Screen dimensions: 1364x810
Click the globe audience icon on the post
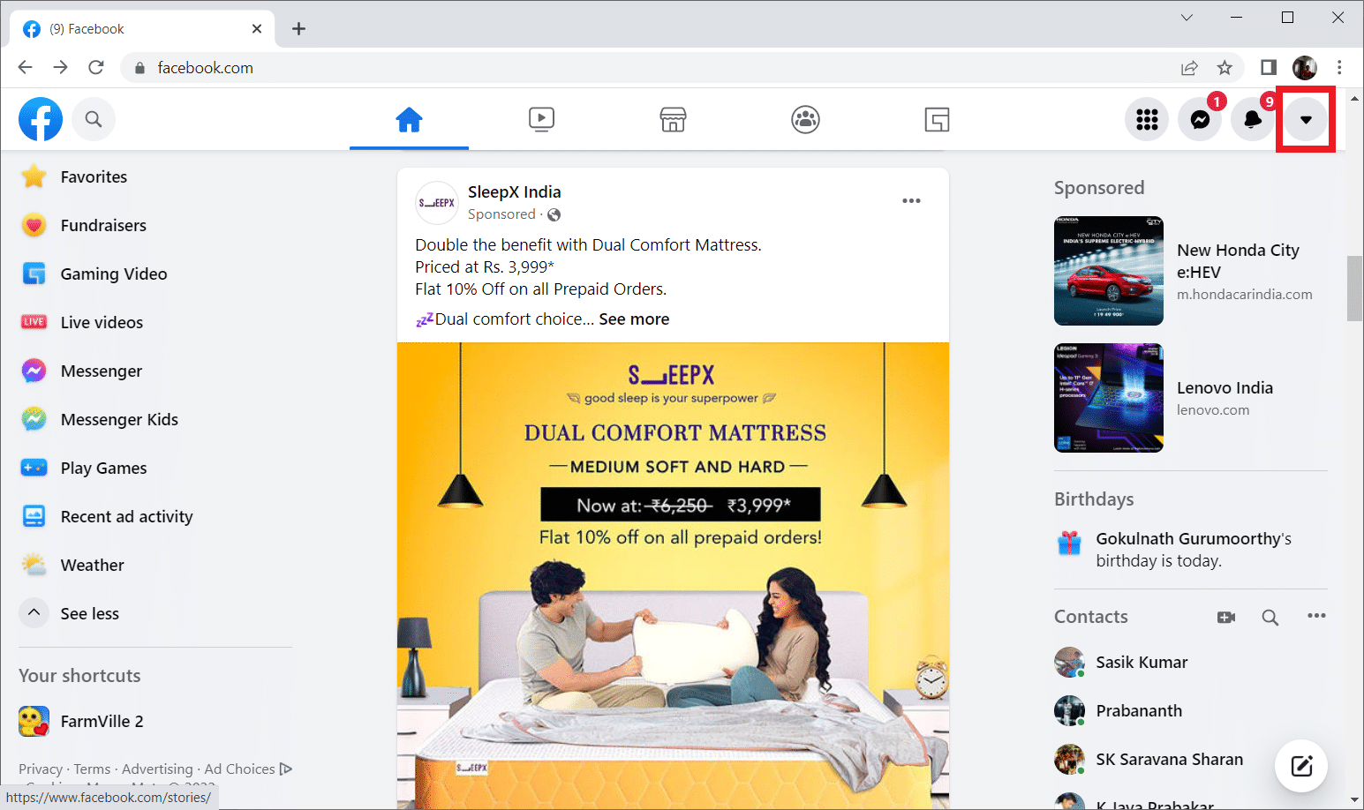point(554,214)
